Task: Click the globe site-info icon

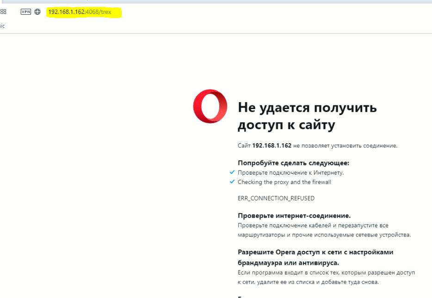Action: tap(37, 12)
